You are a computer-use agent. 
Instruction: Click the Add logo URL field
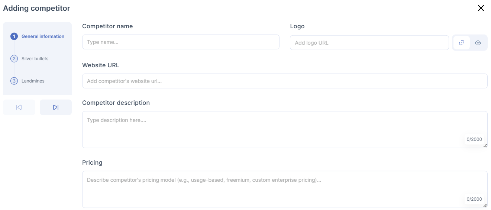pyautogui.click(x=369, y=43)
